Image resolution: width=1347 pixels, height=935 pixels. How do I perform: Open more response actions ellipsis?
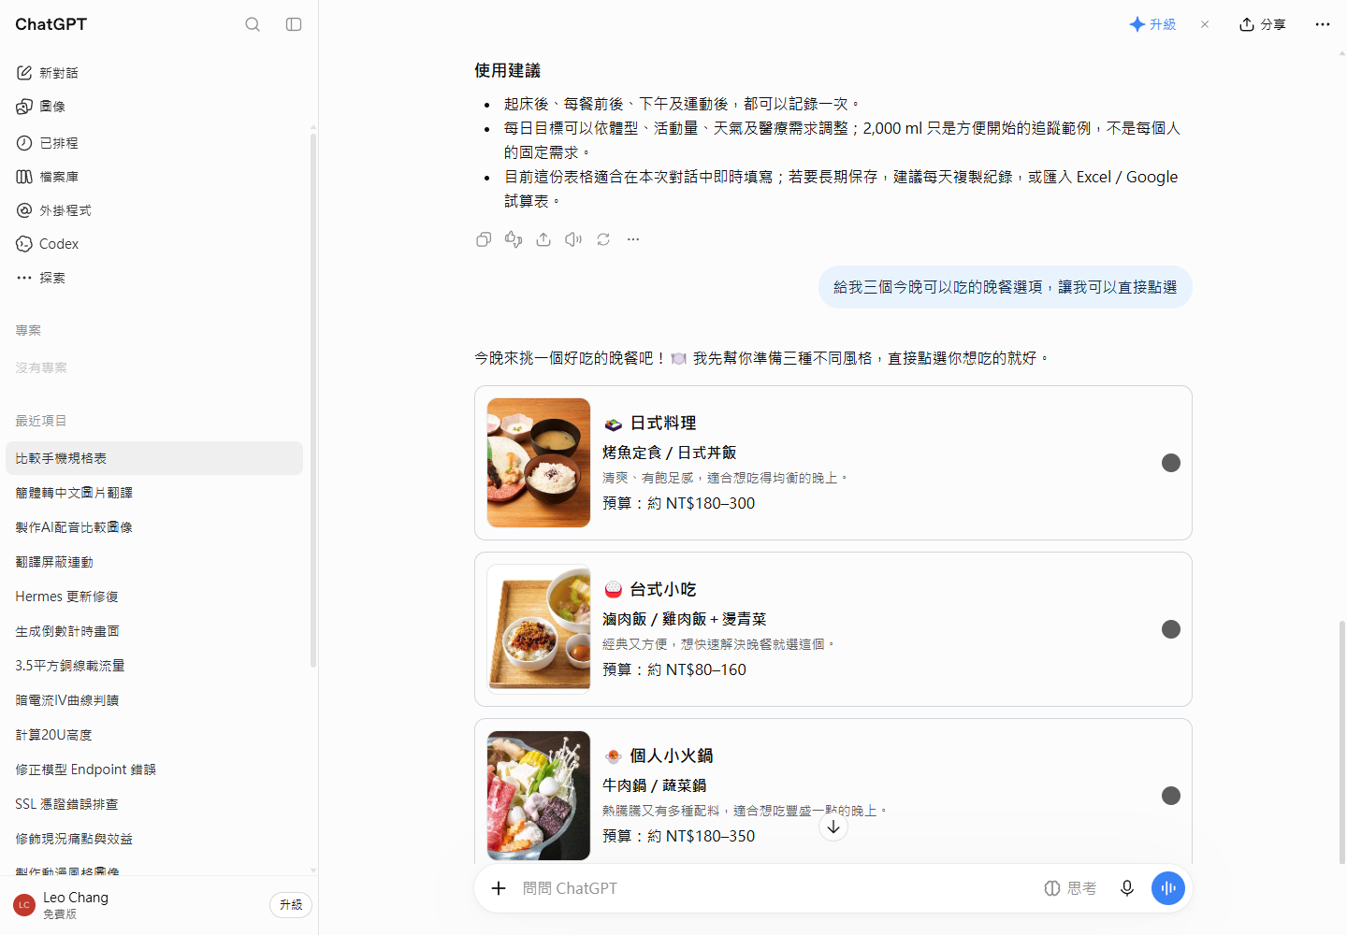click(633, 239)
